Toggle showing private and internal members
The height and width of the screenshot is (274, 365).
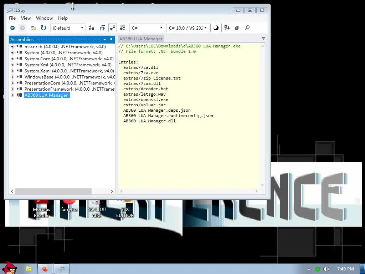[x=112, y=28]
